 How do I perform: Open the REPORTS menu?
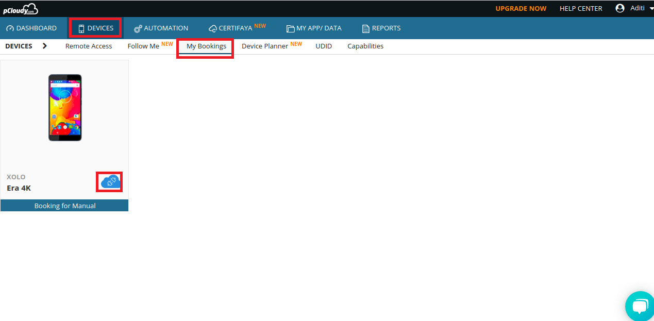[x=381, y=28]
